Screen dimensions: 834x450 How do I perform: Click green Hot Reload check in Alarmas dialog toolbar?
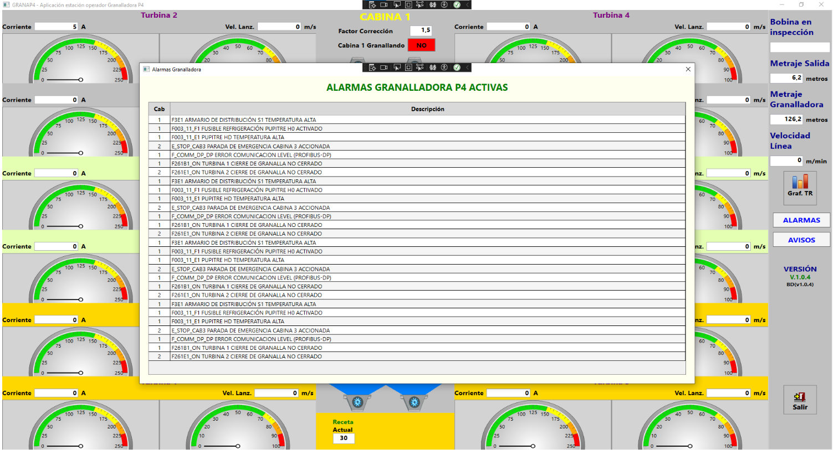(457, 68)
